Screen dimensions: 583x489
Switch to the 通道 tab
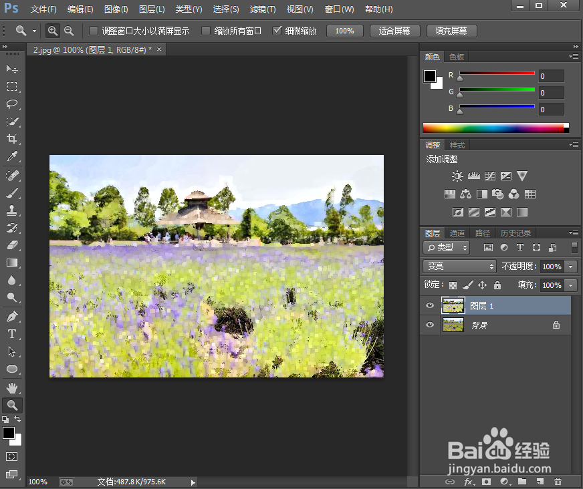coord(457,233)
